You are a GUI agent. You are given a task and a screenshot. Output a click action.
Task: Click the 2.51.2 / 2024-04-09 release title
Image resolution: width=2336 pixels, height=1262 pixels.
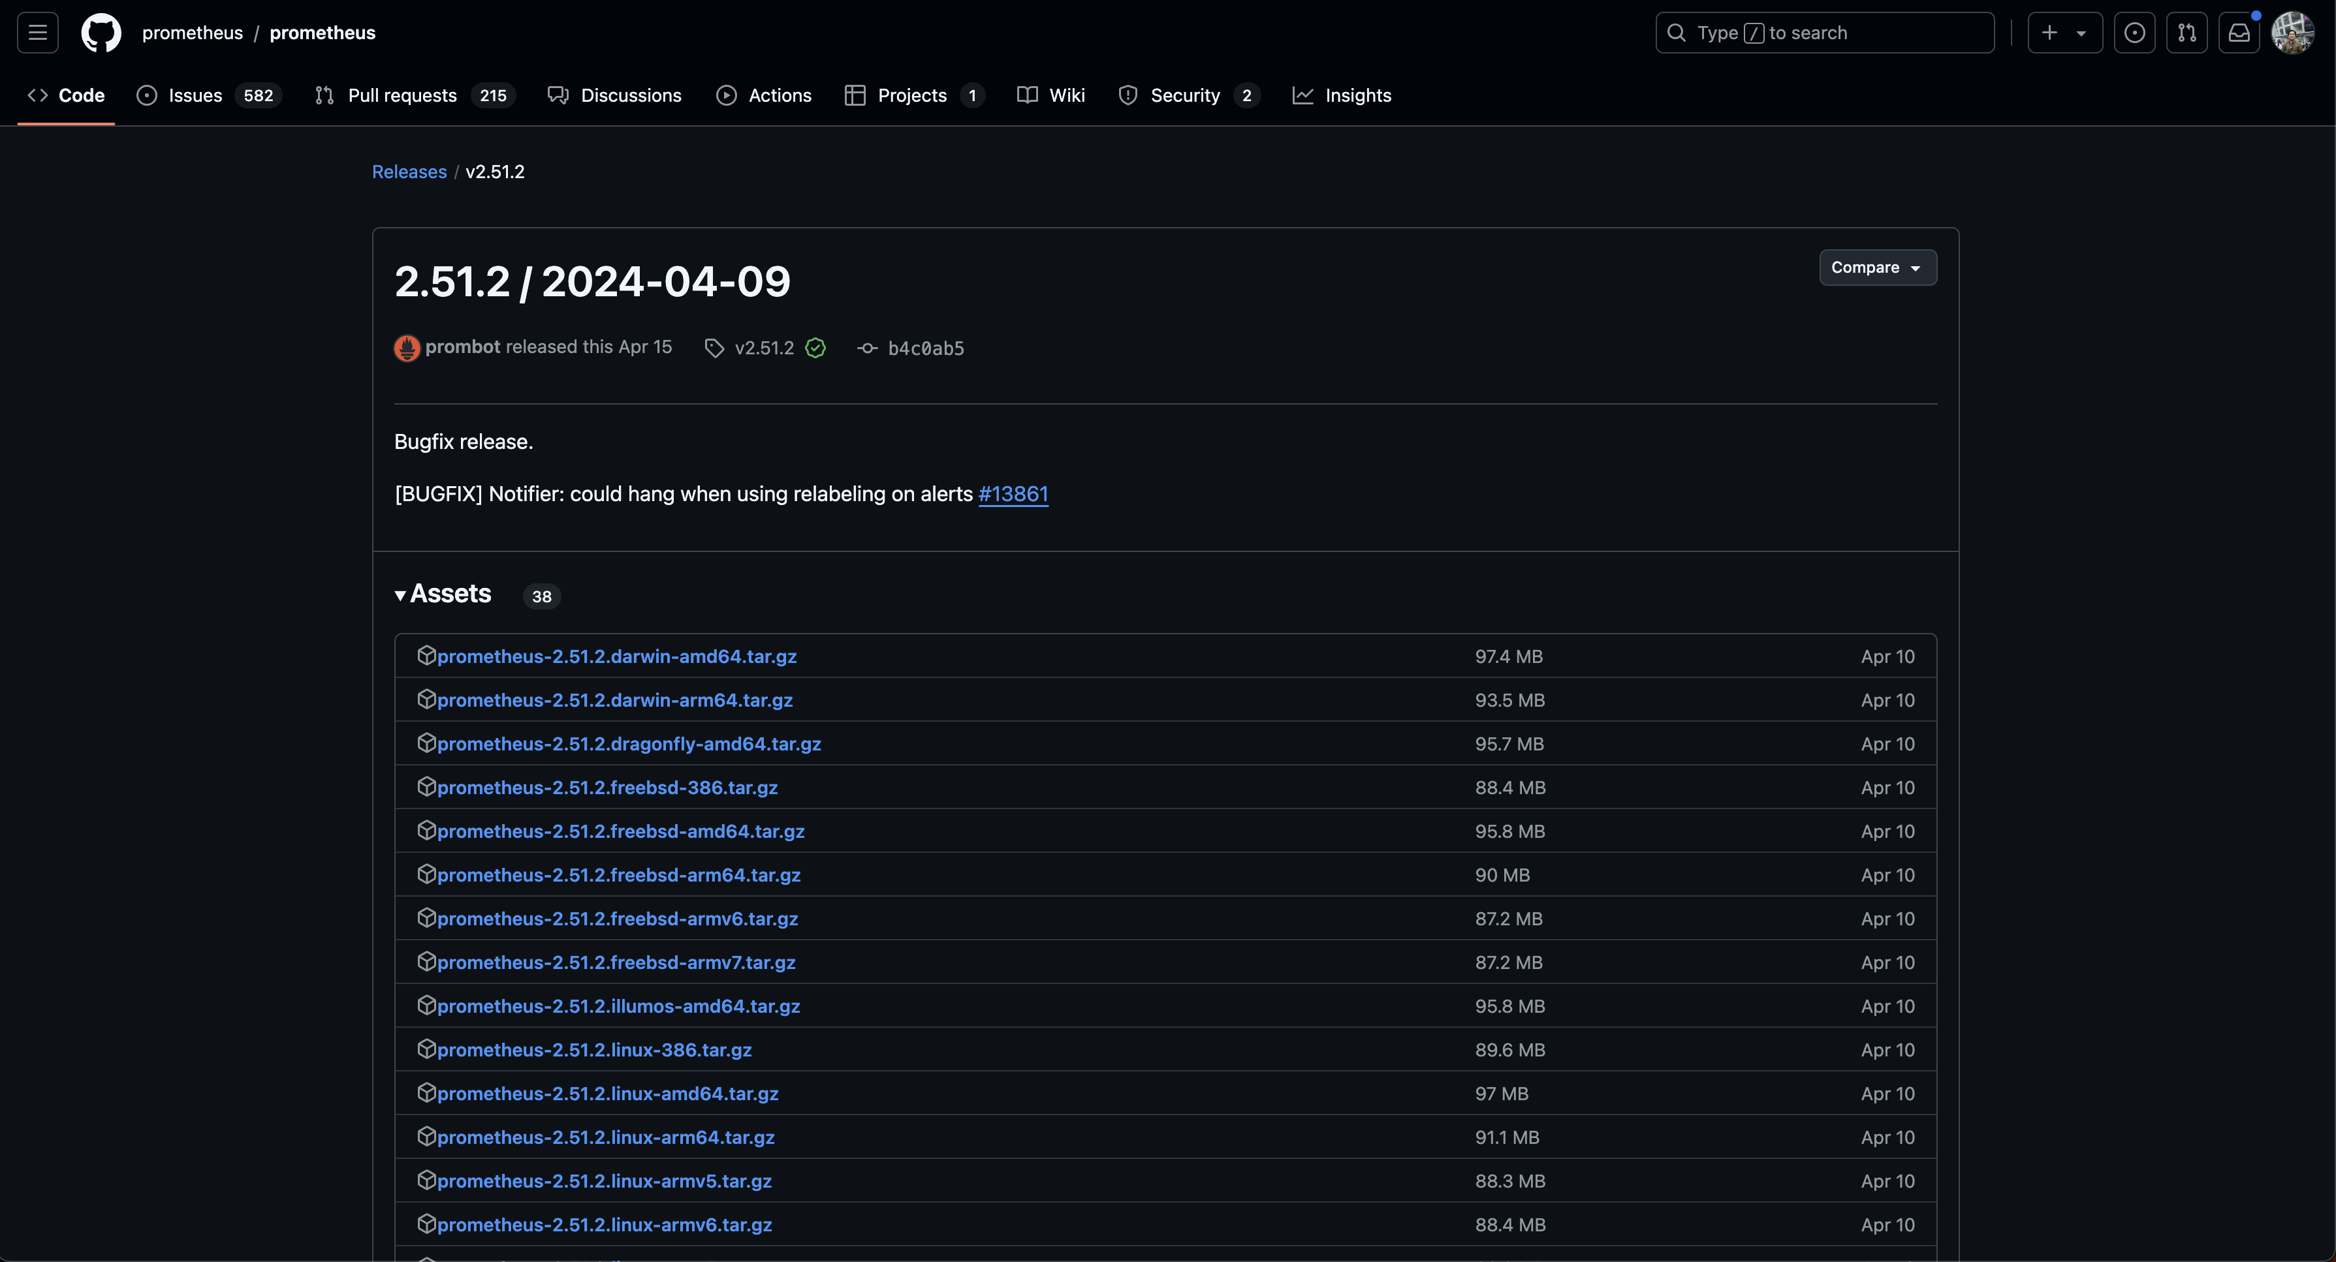592,281
